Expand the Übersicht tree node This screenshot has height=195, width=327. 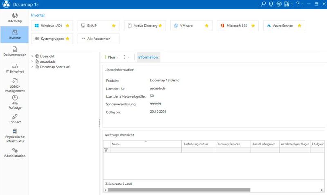click(32, 56)
